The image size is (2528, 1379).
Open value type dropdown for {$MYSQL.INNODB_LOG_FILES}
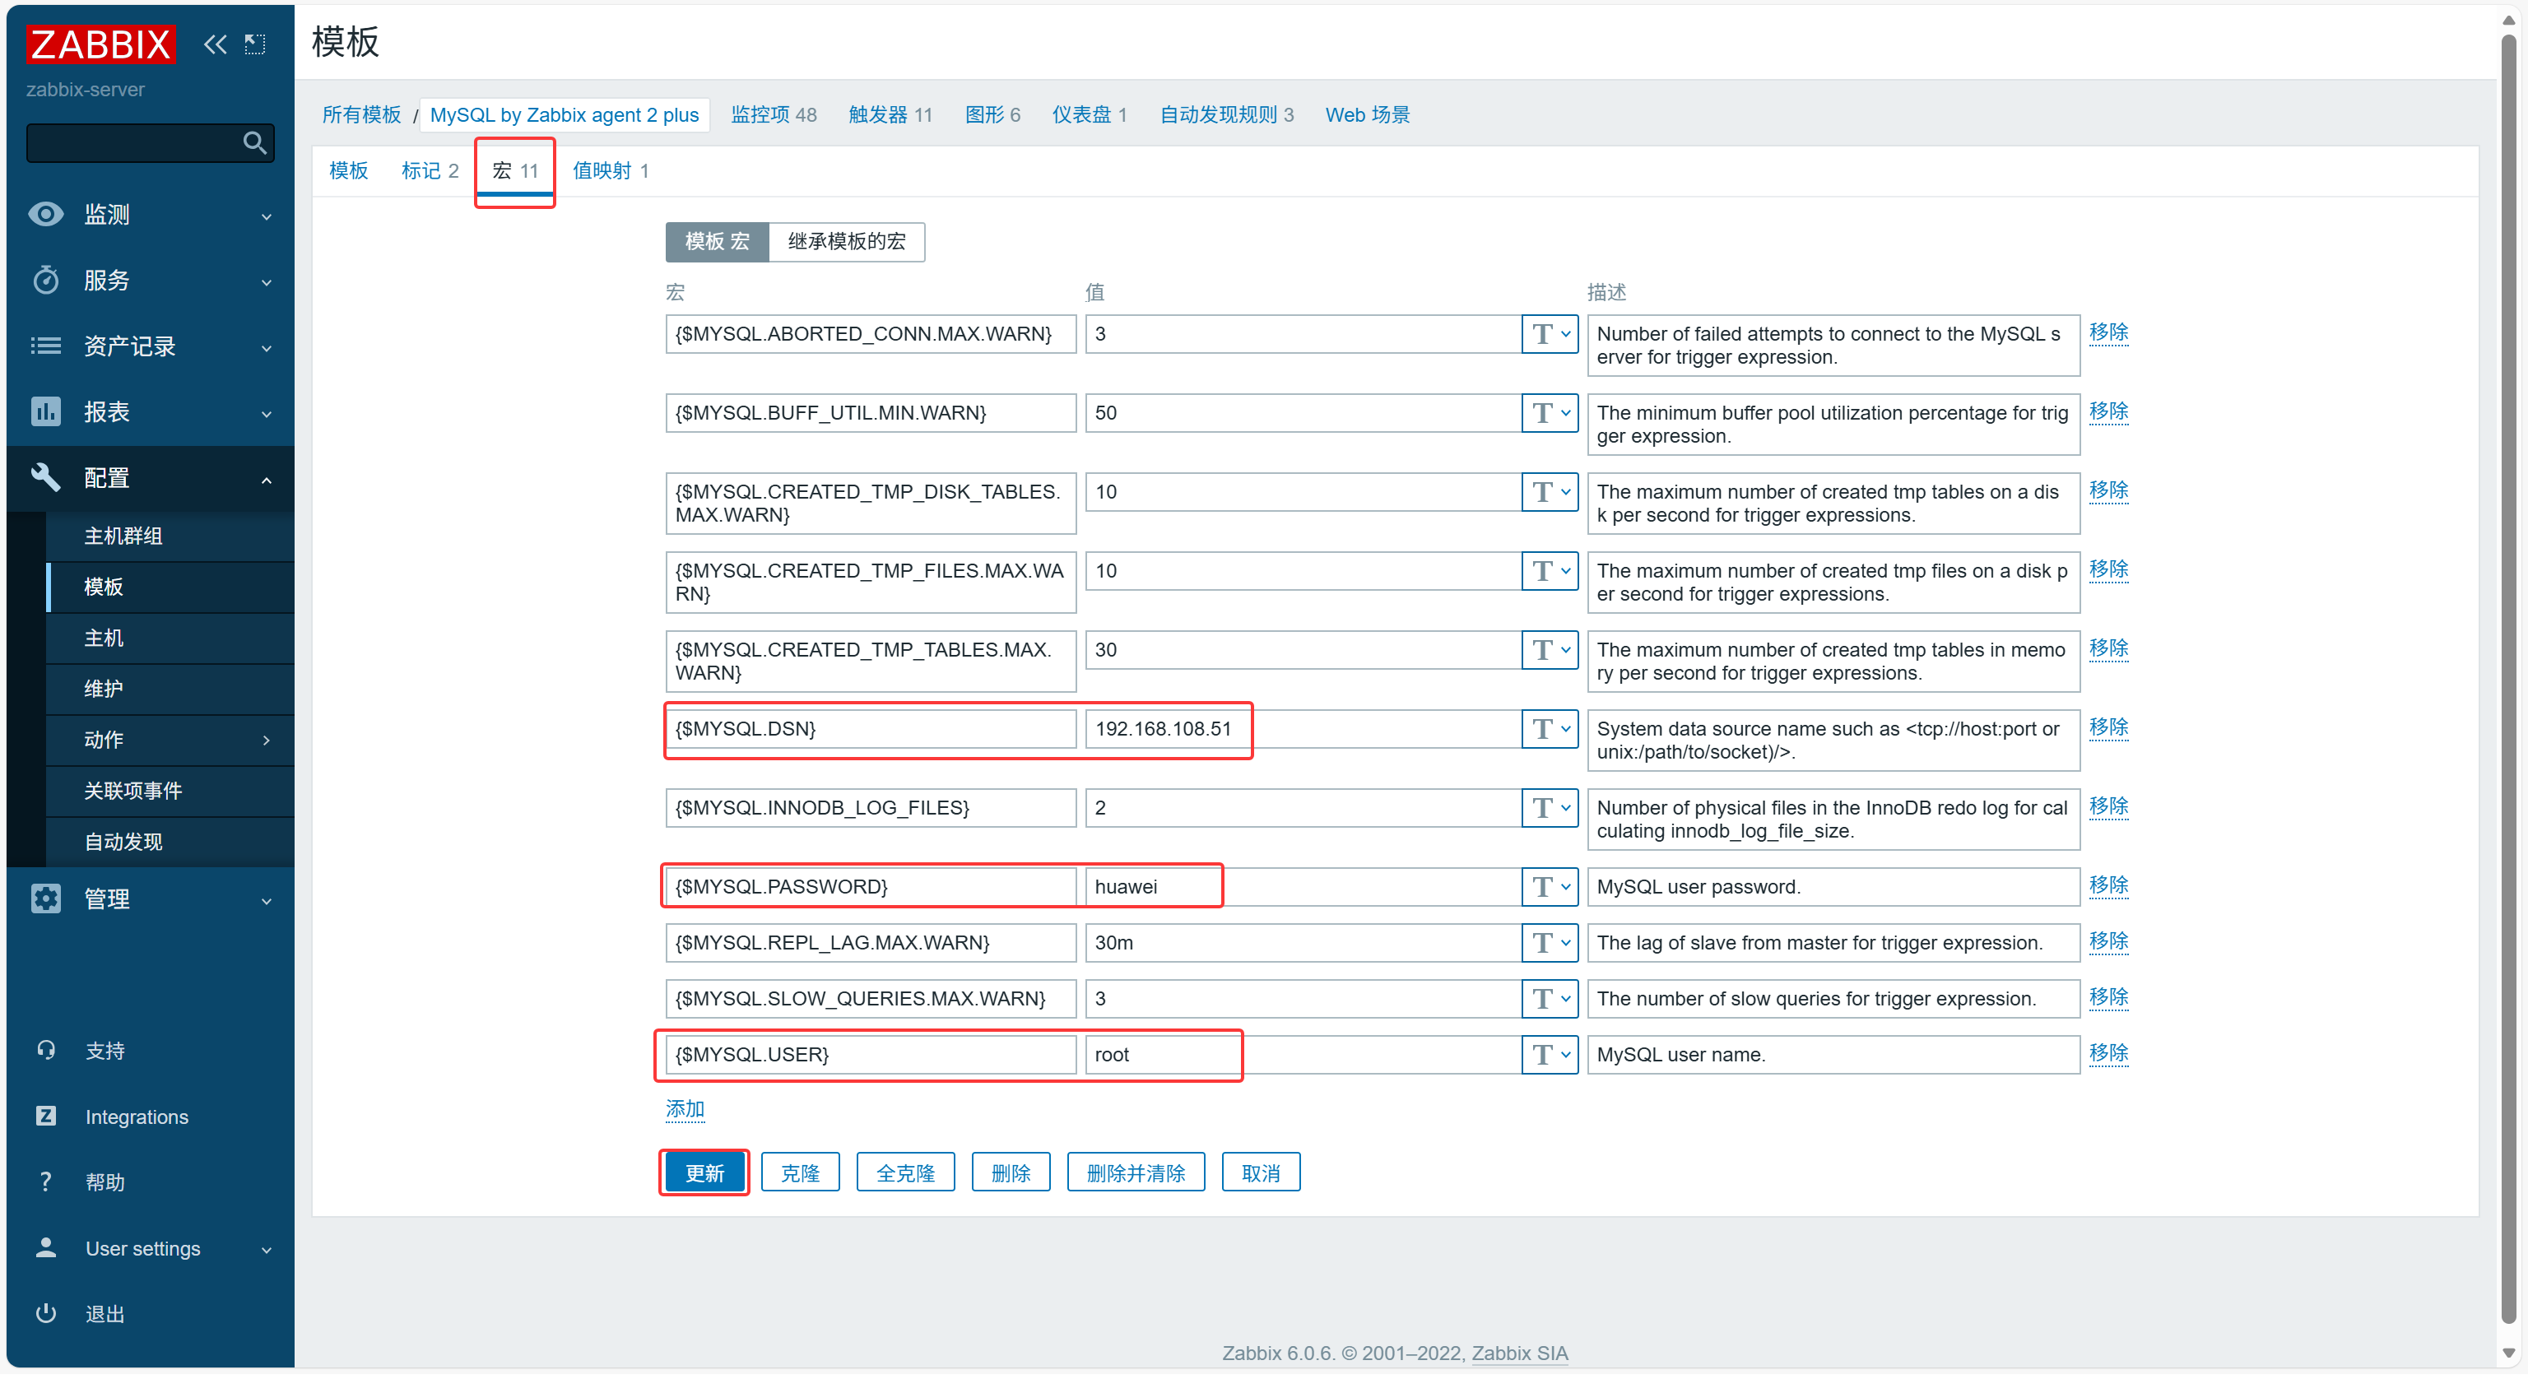pyautogui.click(x=1550, y=808)
